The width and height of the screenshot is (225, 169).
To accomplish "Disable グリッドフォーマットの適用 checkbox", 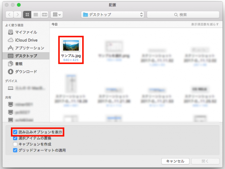I will coord(15,150).
